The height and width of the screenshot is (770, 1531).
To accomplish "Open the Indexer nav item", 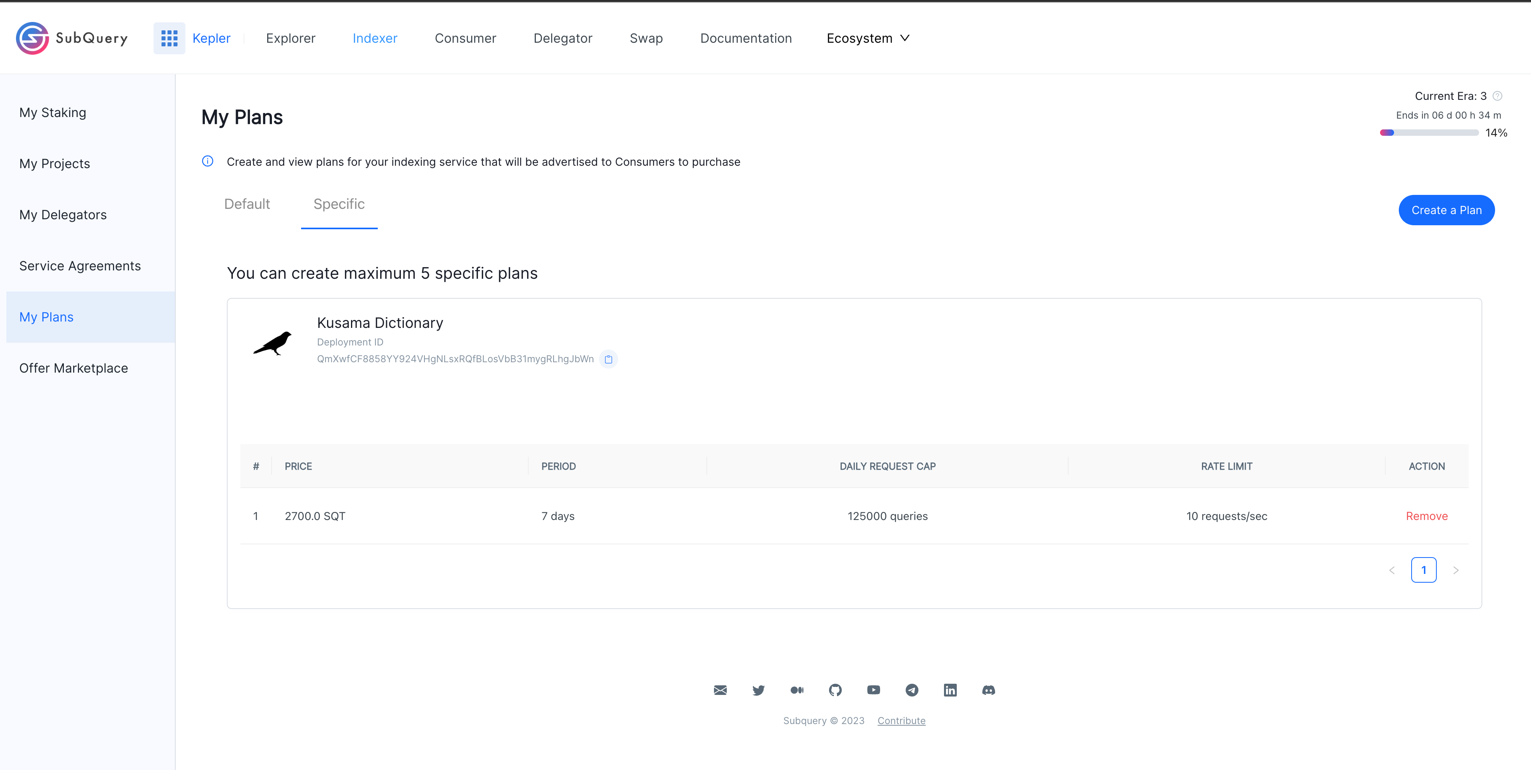I will point(375,38).
